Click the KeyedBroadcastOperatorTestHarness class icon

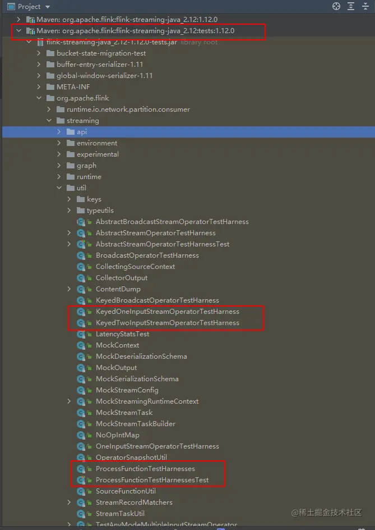coord(81,300)
